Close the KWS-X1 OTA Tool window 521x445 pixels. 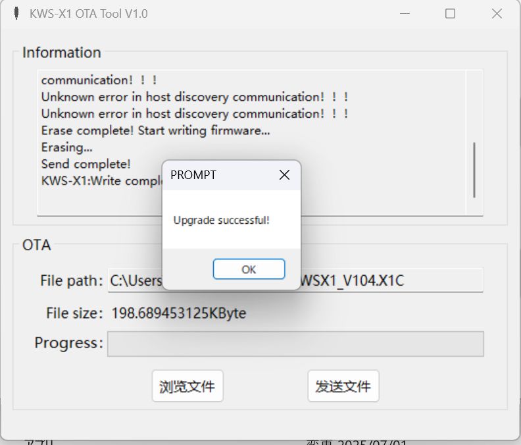497,14
